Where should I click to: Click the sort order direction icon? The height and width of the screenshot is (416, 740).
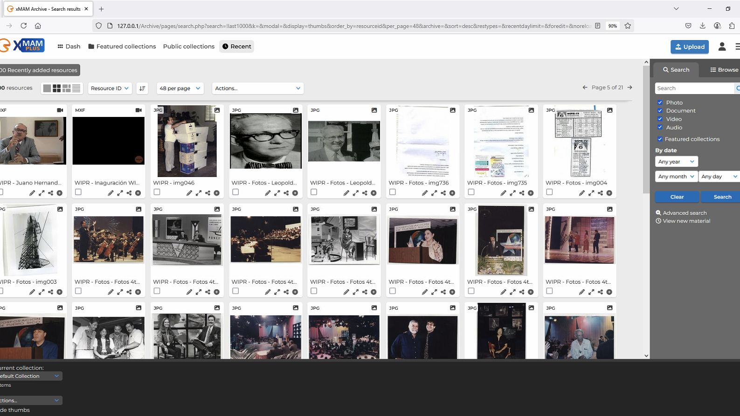click(x=142, y=88)
